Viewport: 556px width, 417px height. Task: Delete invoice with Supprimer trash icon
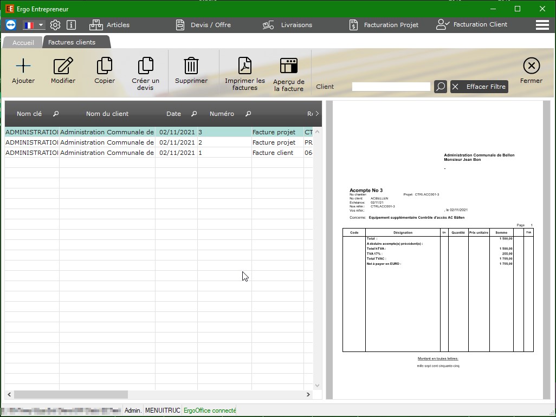click(191, 66)
